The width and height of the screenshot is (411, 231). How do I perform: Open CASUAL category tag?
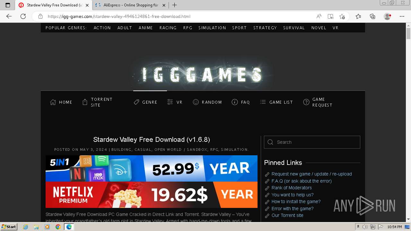[143, 150]
